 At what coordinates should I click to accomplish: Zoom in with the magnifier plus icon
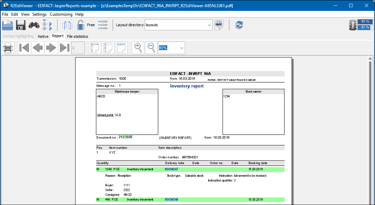137,48
